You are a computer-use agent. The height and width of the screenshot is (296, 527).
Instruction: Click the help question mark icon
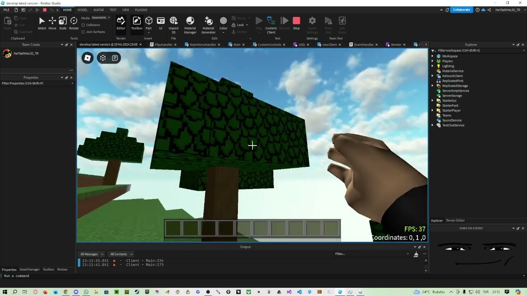pyautogui.click(x=478, y=10)
